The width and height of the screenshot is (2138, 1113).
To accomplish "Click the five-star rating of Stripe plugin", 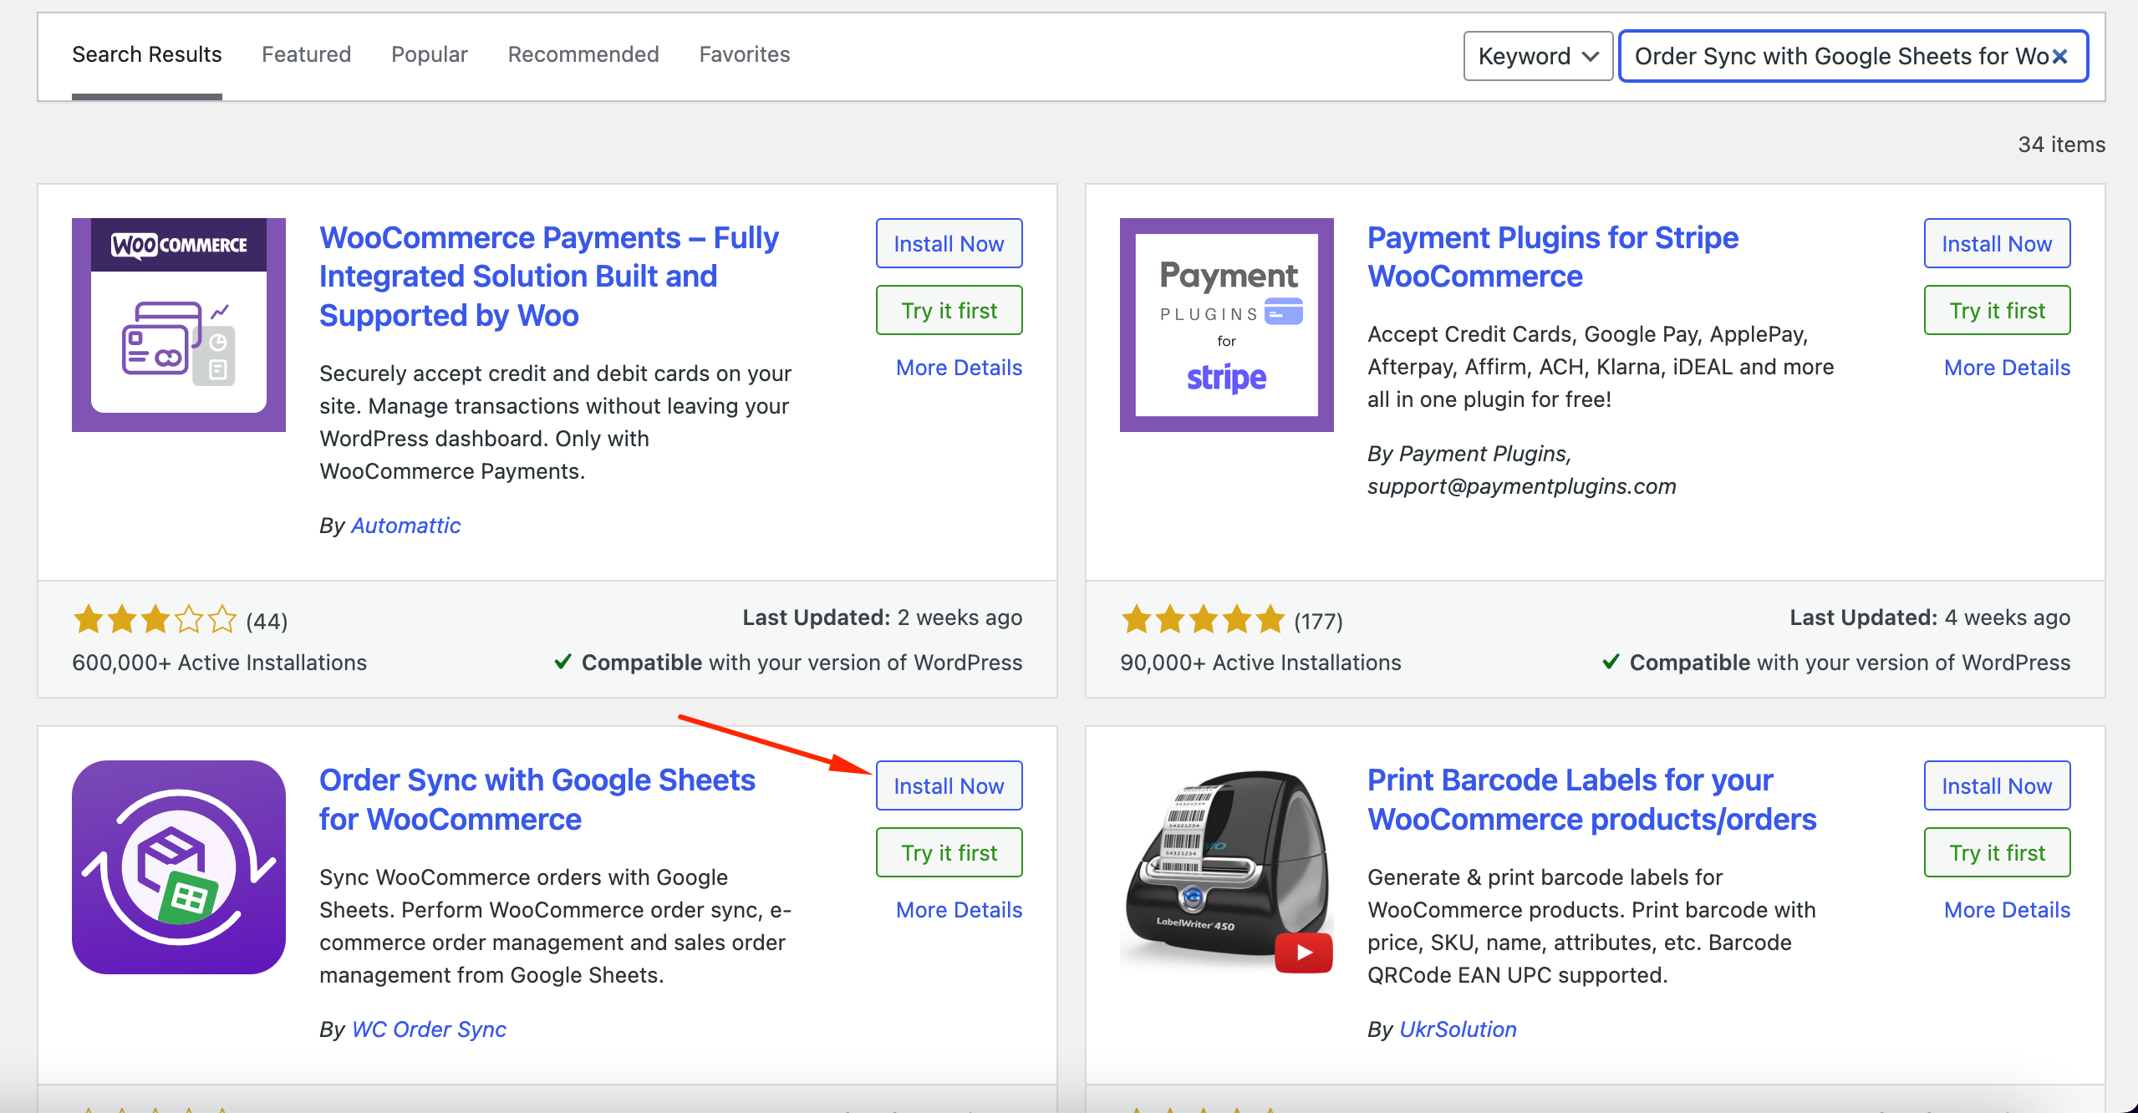I will (1203, 620).
